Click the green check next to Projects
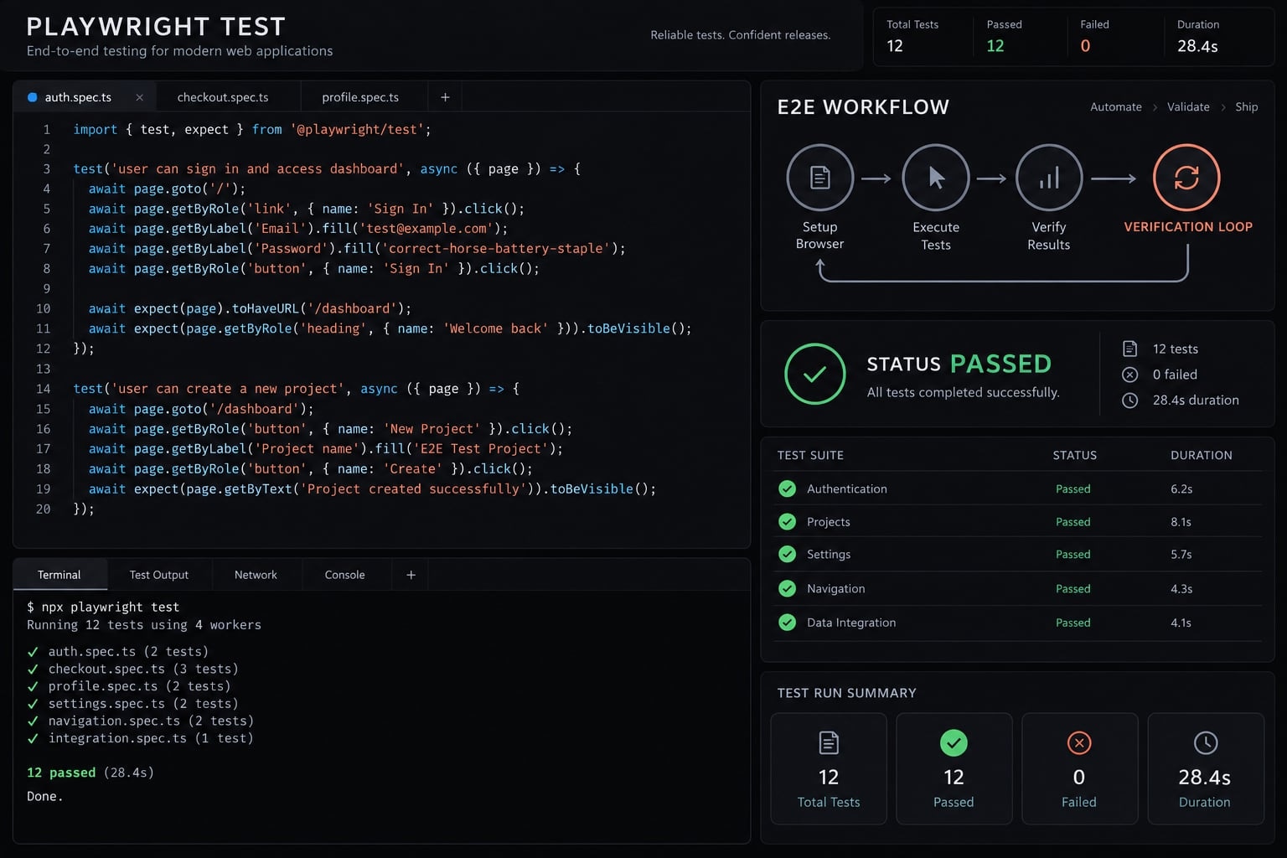 [788, 522]
